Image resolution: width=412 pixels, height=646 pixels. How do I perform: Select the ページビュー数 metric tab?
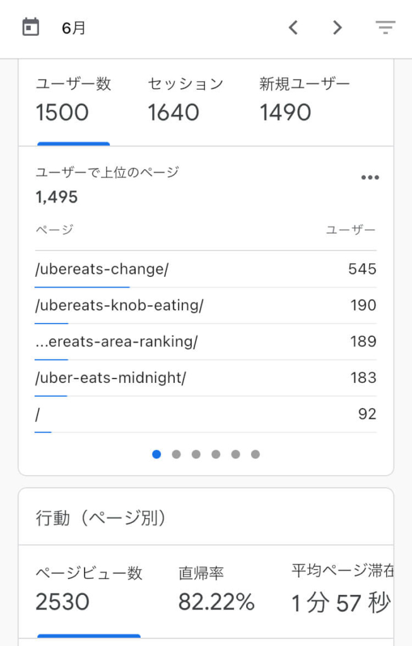pos(89,589)
